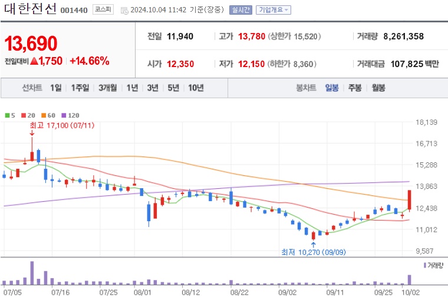Switch to the 월봉 candle chart
448x300 pixels.
[x=378, y=88]
